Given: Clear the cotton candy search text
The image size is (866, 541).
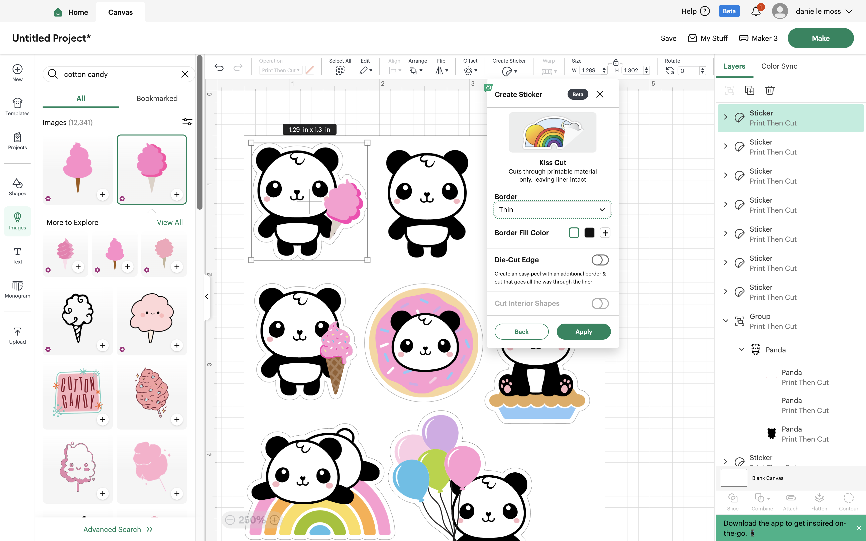Looking at the screenshot, I should (x=185, y=74).
